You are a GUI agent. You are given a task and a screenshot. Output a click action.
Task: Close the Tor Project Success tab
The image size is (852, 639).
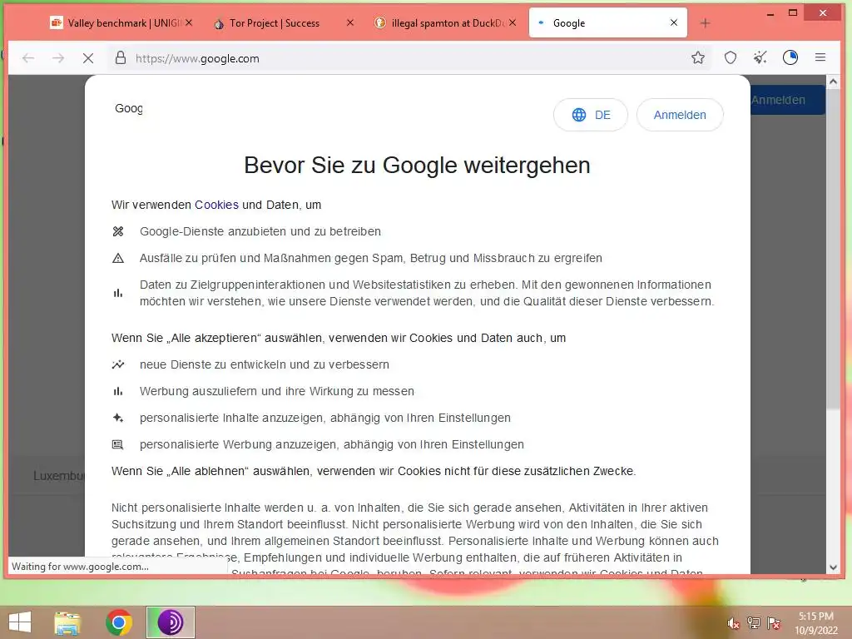click(350, 22)
